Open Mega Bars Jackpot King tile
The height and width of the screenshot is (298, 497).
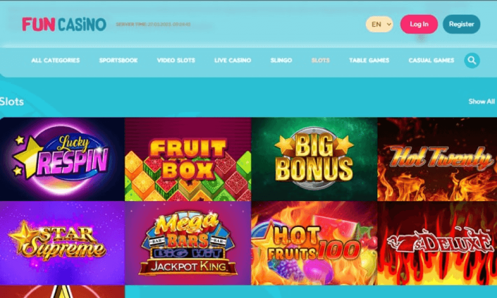188,243
